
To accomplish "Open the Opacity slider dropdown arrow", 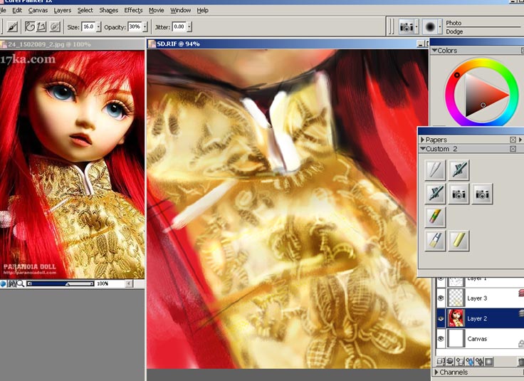I will click(145, 27).
